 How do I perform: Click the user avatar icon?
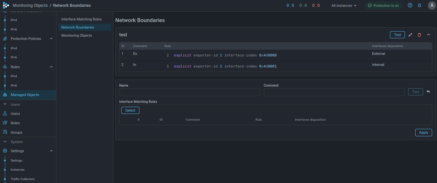(x=431, y=6)
